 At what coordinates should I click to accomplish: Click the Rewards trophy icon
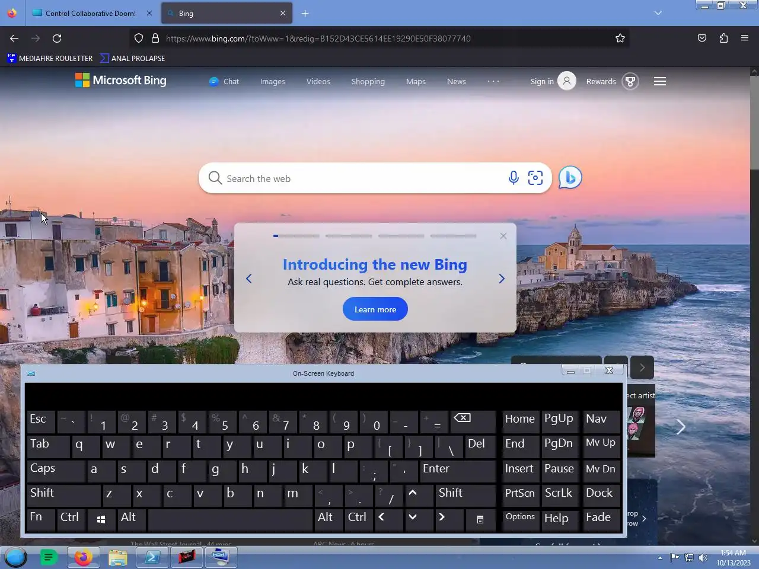click(630, 81)
